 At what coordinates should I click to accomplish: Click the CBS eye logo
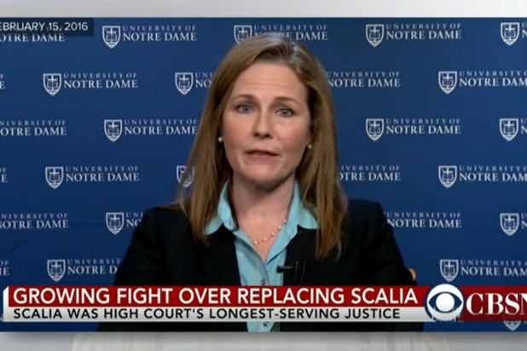pos(444,302)
